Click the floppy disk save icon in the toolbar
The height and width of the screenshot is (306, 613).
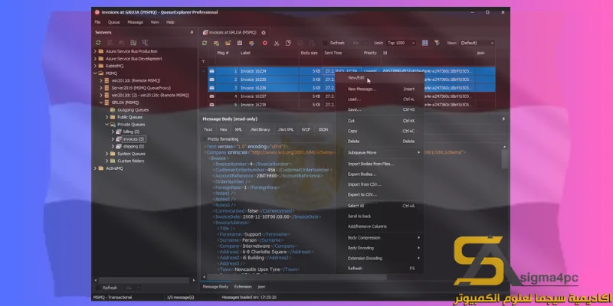click(x=240, y=43)
